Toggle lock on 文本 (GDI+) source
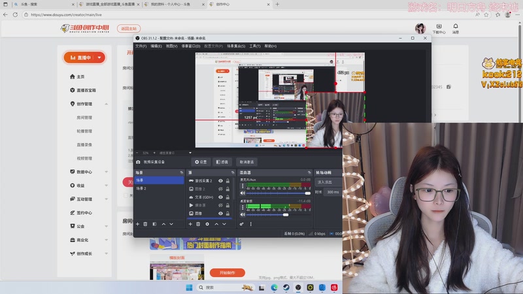This screenshot has width=523, height=294. pos(228,197)
